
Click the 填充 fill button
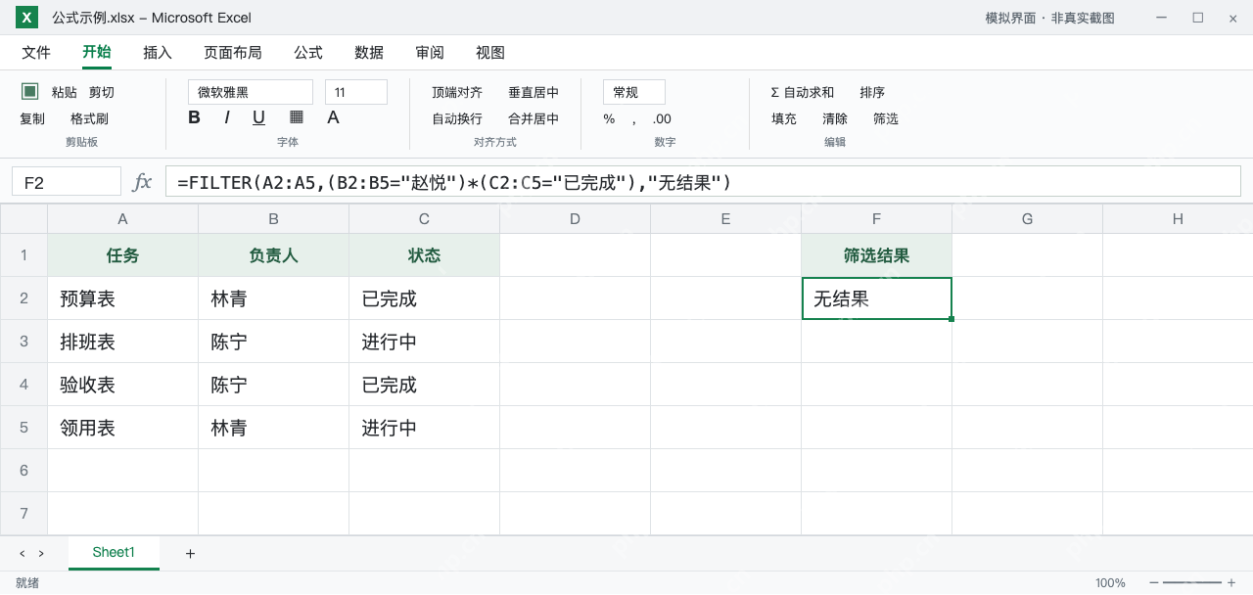coord(784,118)
